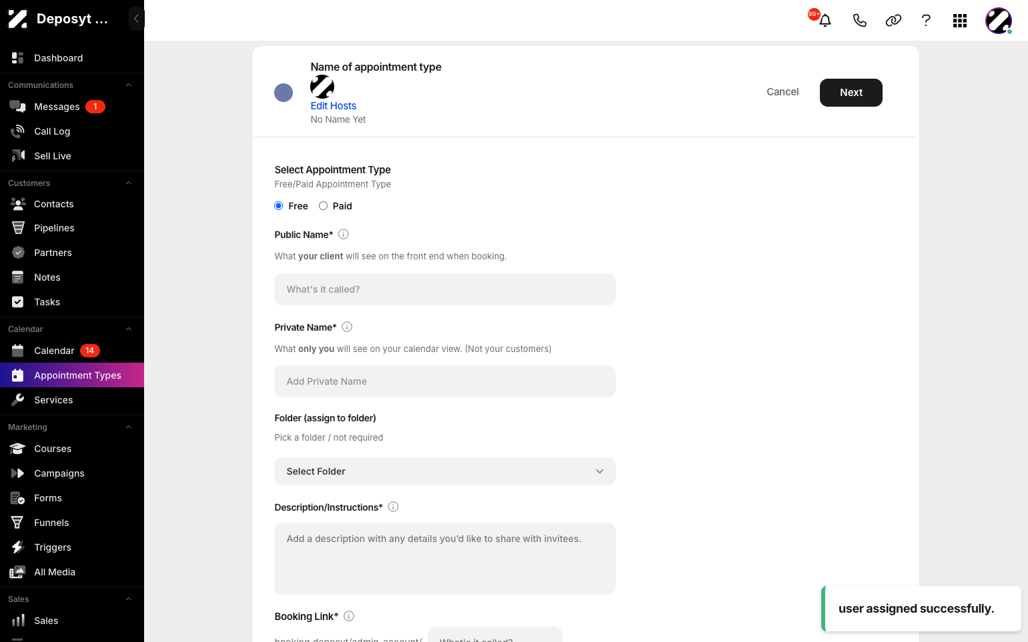Select the Paid appointment type radio

(x=323, y=206)
